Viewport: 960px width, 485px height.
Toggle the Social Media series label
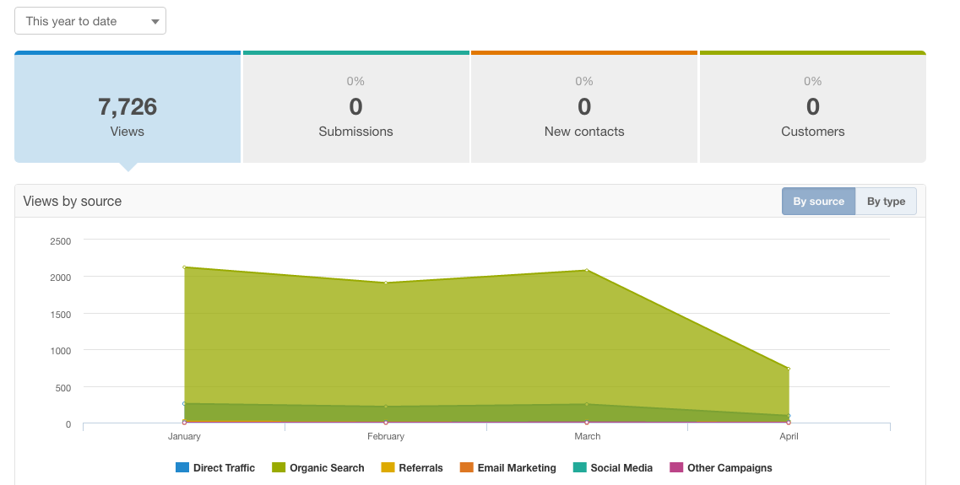pos(621,468)
